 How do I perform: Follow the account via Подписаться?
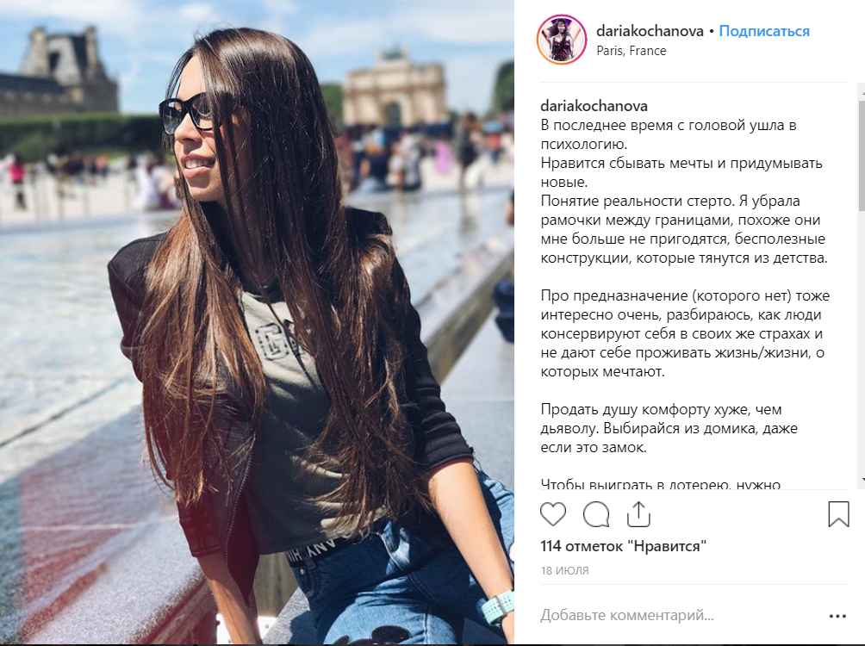(x=764, y=31)
